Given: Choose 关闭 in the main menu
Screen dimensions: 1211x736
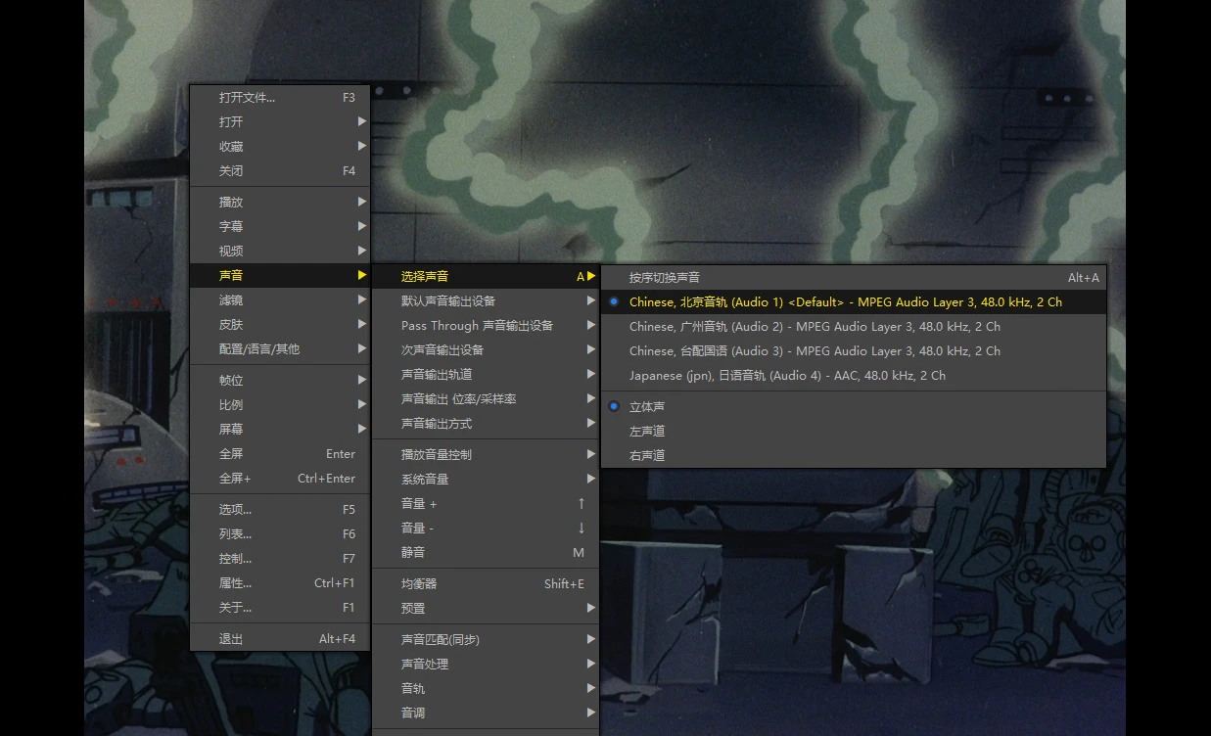Looking at the screenshot, I should pyautogui.click(x=280, y=171).
